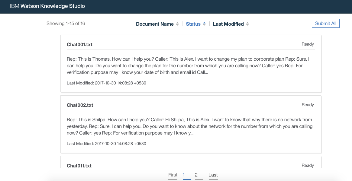Click Last Modified timestamp of Chat002.txt
The width and height of the screenshot is (352, 181).
106,144
